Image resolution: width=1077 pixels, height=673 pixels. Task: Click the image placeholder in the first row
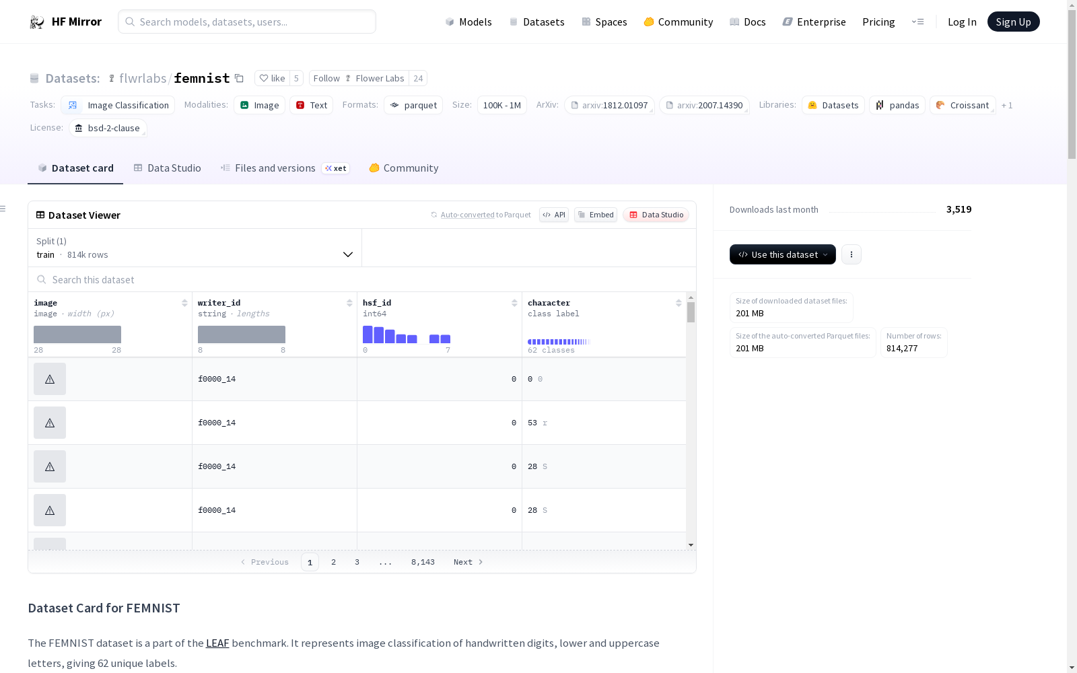point(50,379)
